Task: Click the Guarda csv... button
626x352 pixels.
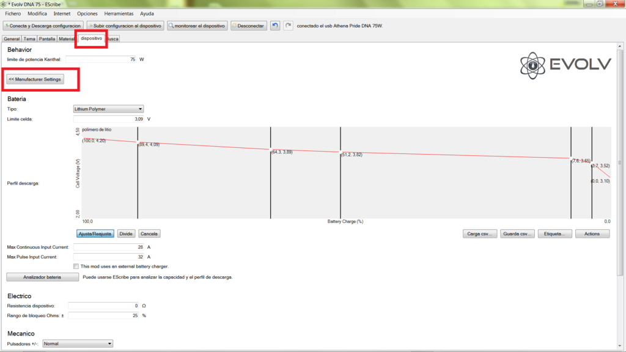Action: point(517,234)
